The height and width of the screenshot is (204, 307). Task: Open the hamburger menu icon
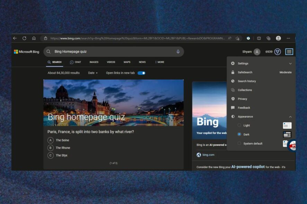(x=289, y=51)
